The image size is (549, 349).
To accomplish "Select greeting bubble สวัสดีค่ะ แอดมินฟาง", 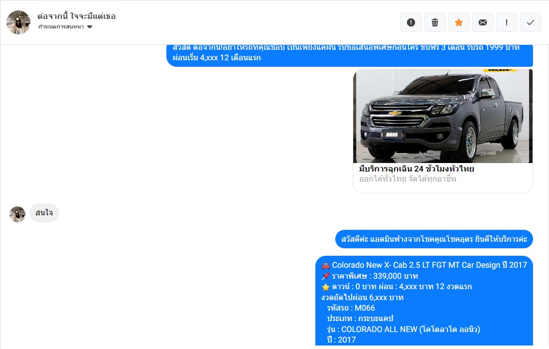I will pyautogui.click(x=434, y=239).
